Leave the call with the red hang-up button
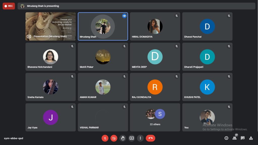 (150, 138)
